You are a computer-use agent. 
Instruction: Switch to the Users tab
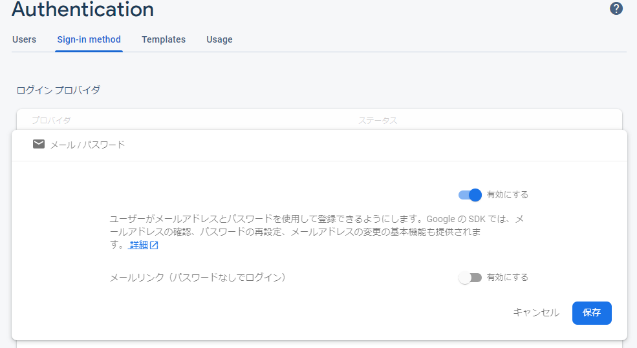(25, 39)
